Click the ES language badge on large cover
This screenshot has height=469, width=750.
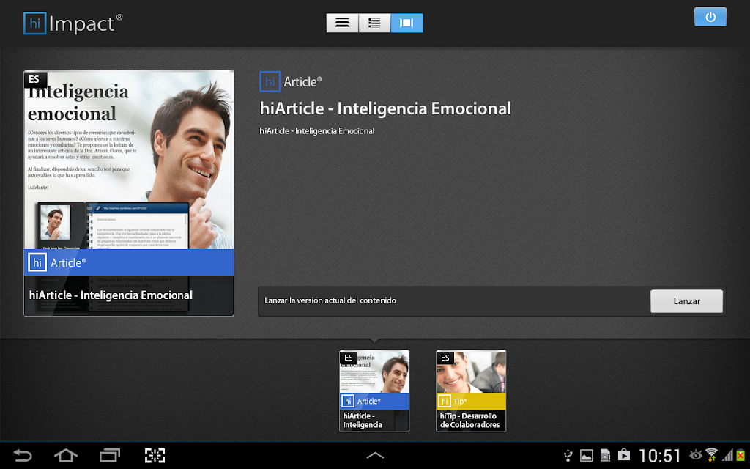click(34, 79)
